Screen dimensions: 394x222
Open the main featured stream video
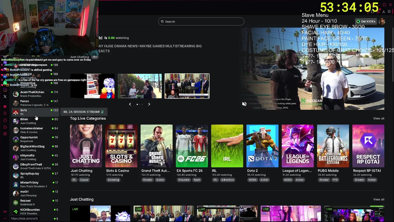[x=313, y=68]
